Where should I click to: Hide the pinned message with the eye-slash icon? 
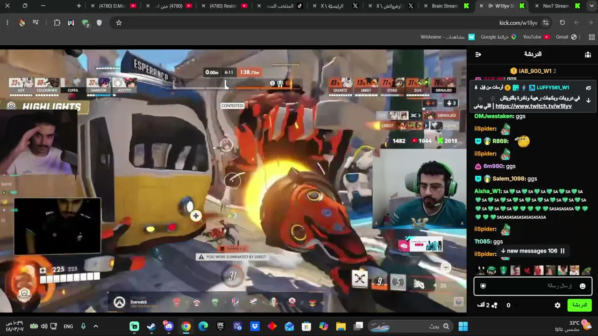pyautogui.click(x=589, y=88)
